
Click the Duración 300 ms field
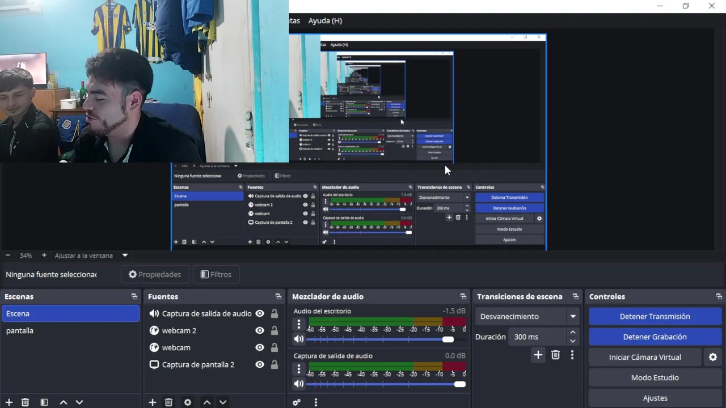[x=538, y=337]
